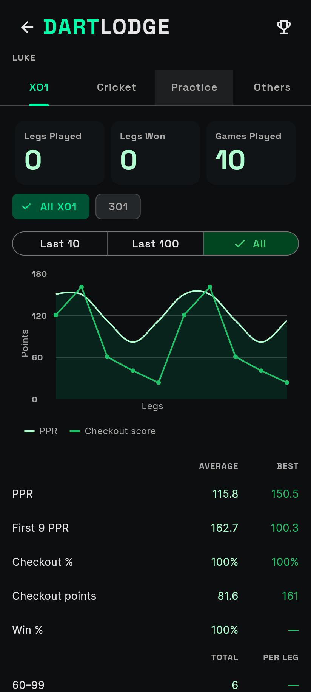The image size is (311, 692).
Task: Click the Legs x-axis label
Action: coord(152,406)
